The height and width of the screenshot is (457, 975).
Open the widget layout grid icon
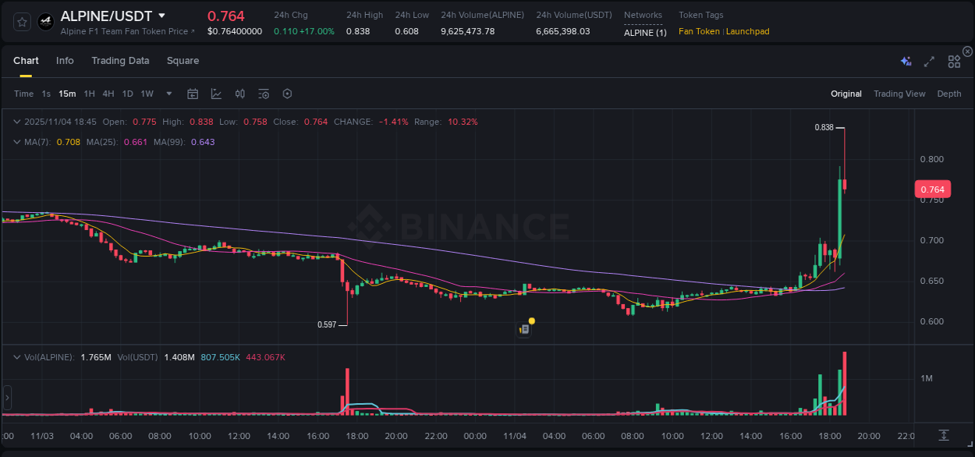tap(953, 61)
